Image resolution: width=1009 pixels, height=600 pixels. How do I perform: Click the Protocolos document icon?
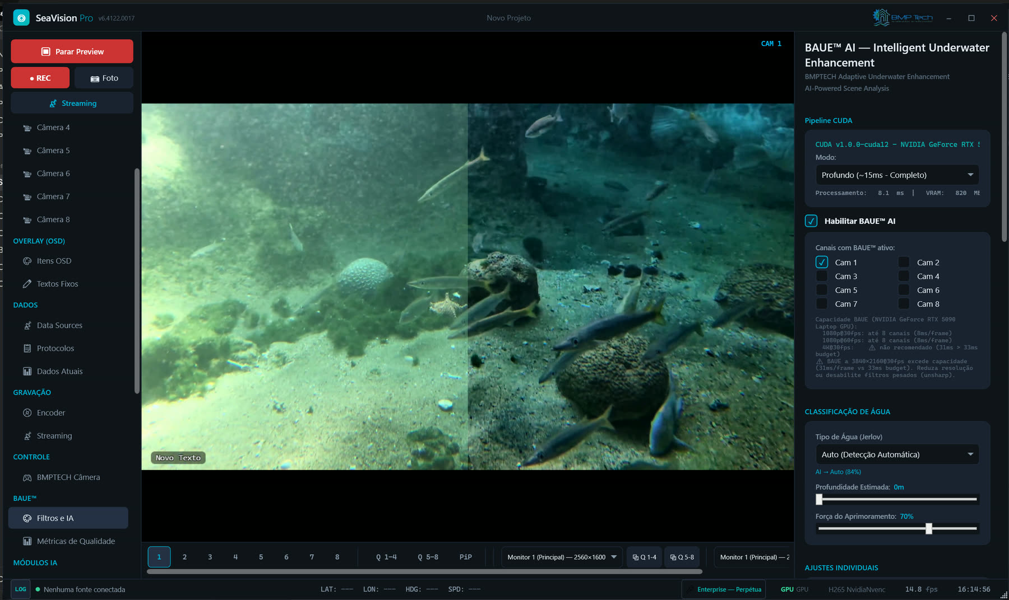coord(27,348)
